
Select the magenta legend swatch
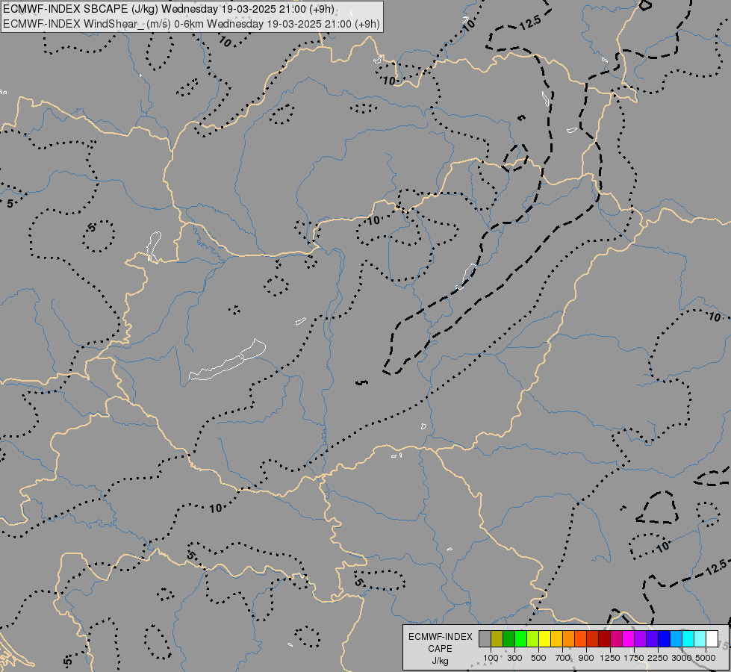(x=629, y=638)
